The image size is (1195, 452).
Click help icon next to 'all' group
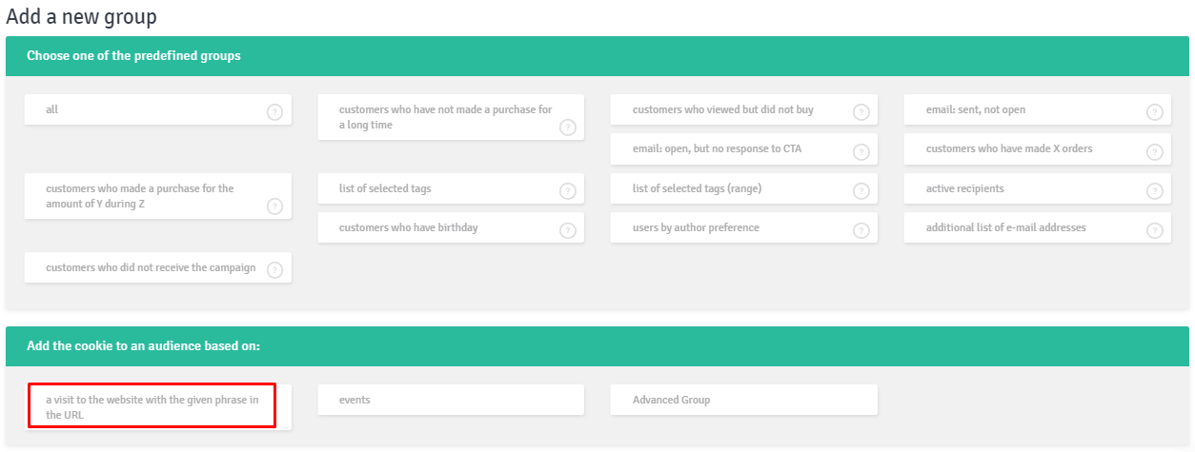pyautogui.click(x=274, y=112)
